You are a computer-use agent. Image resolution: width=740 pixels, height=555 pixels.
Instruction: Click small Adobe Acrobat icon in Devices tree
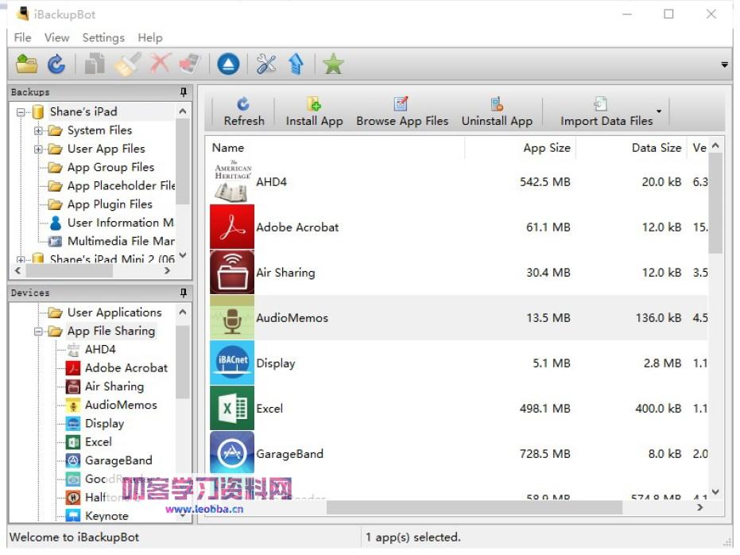(x=72, y=367)
